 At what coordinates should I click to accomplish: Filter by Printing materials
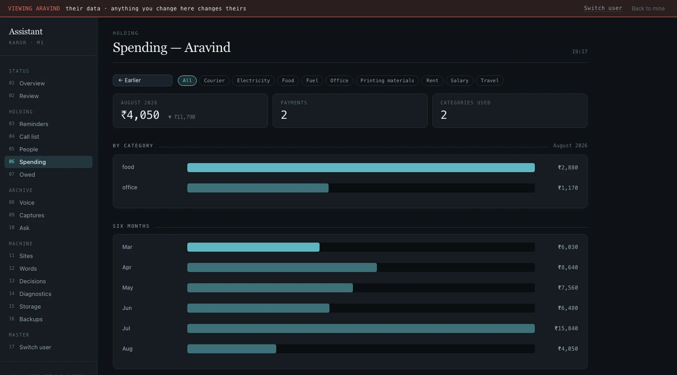point(387,81)
